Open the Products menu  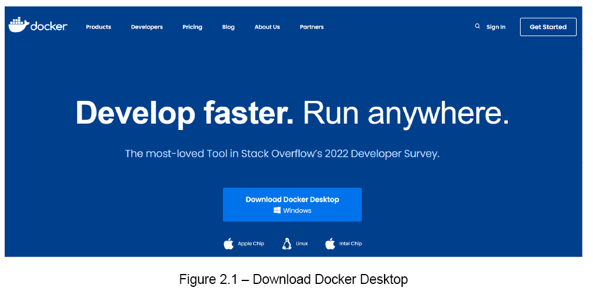pyautogui.click(x=98, y=27)
